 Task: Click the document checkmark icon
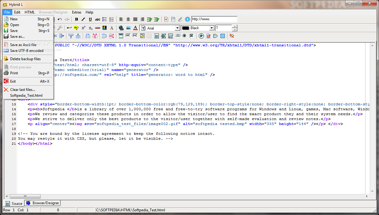point(208,36)
